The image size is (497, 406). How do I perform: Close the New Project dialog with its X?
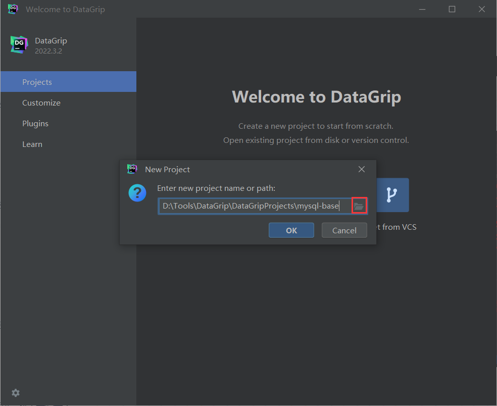click(362, 169)
